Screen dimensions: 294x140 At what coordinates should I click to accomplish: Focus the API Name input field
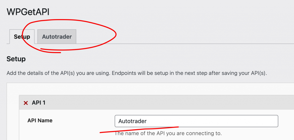pos(196,121)
